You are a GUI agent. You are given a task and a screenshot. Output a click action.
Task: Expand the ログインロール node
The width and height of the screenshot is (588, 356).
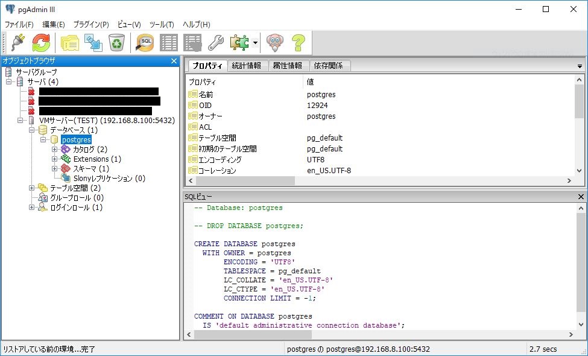tap(31, 208)
